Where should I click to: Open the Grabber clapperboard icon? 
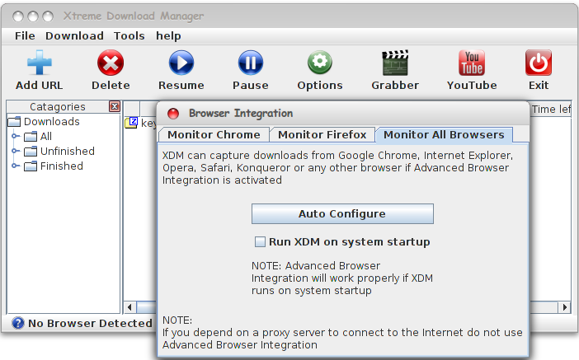click(395, 63)
